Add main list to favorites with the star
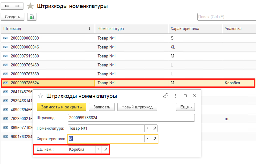 pyautogui.click(x=30, y=6)
